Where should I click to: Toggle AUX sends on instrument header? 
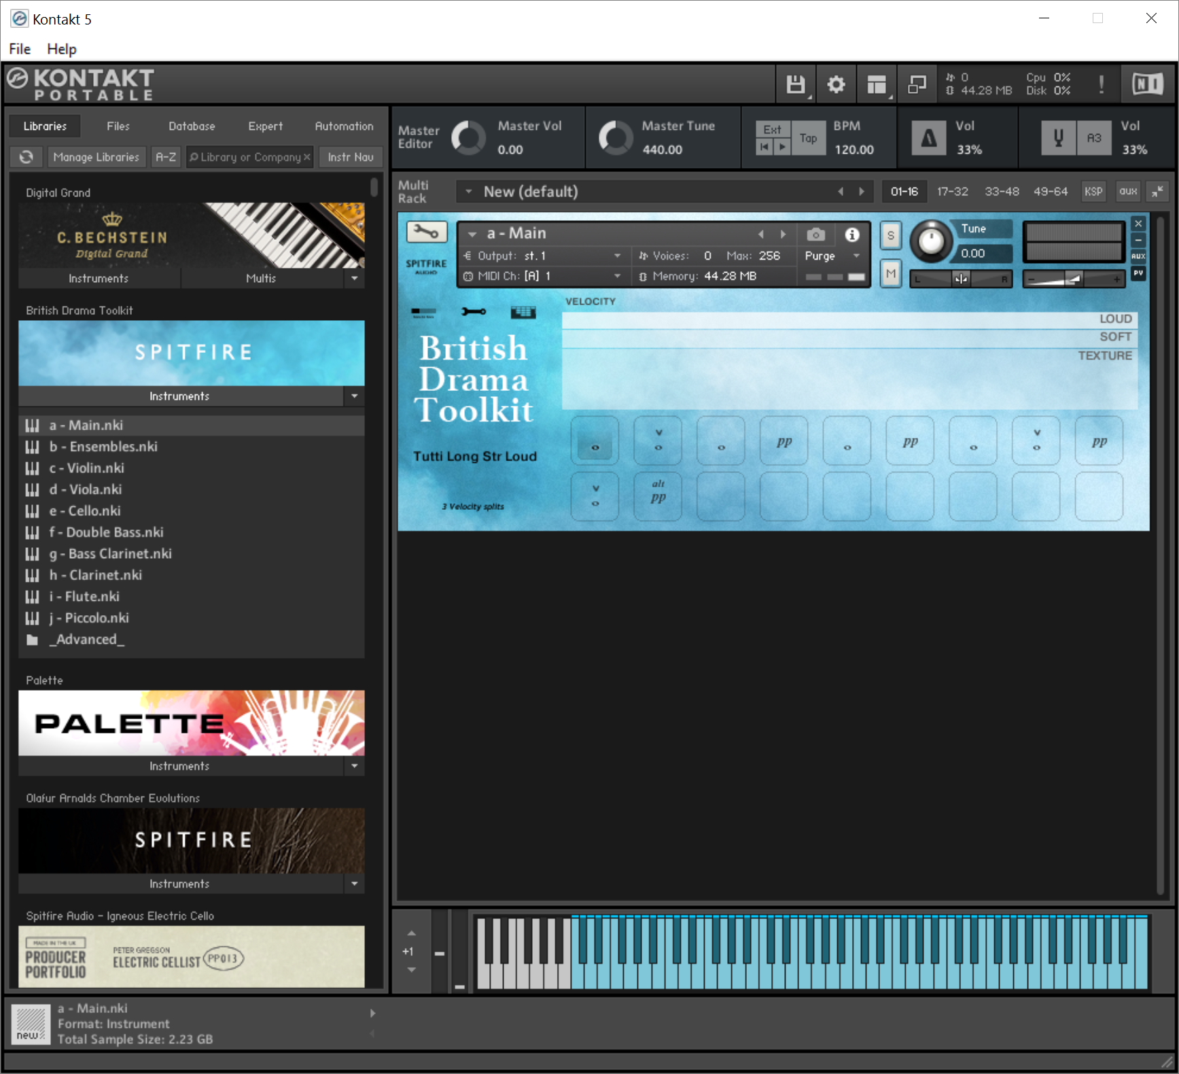pyautogui.click(x=1138, y=256)
